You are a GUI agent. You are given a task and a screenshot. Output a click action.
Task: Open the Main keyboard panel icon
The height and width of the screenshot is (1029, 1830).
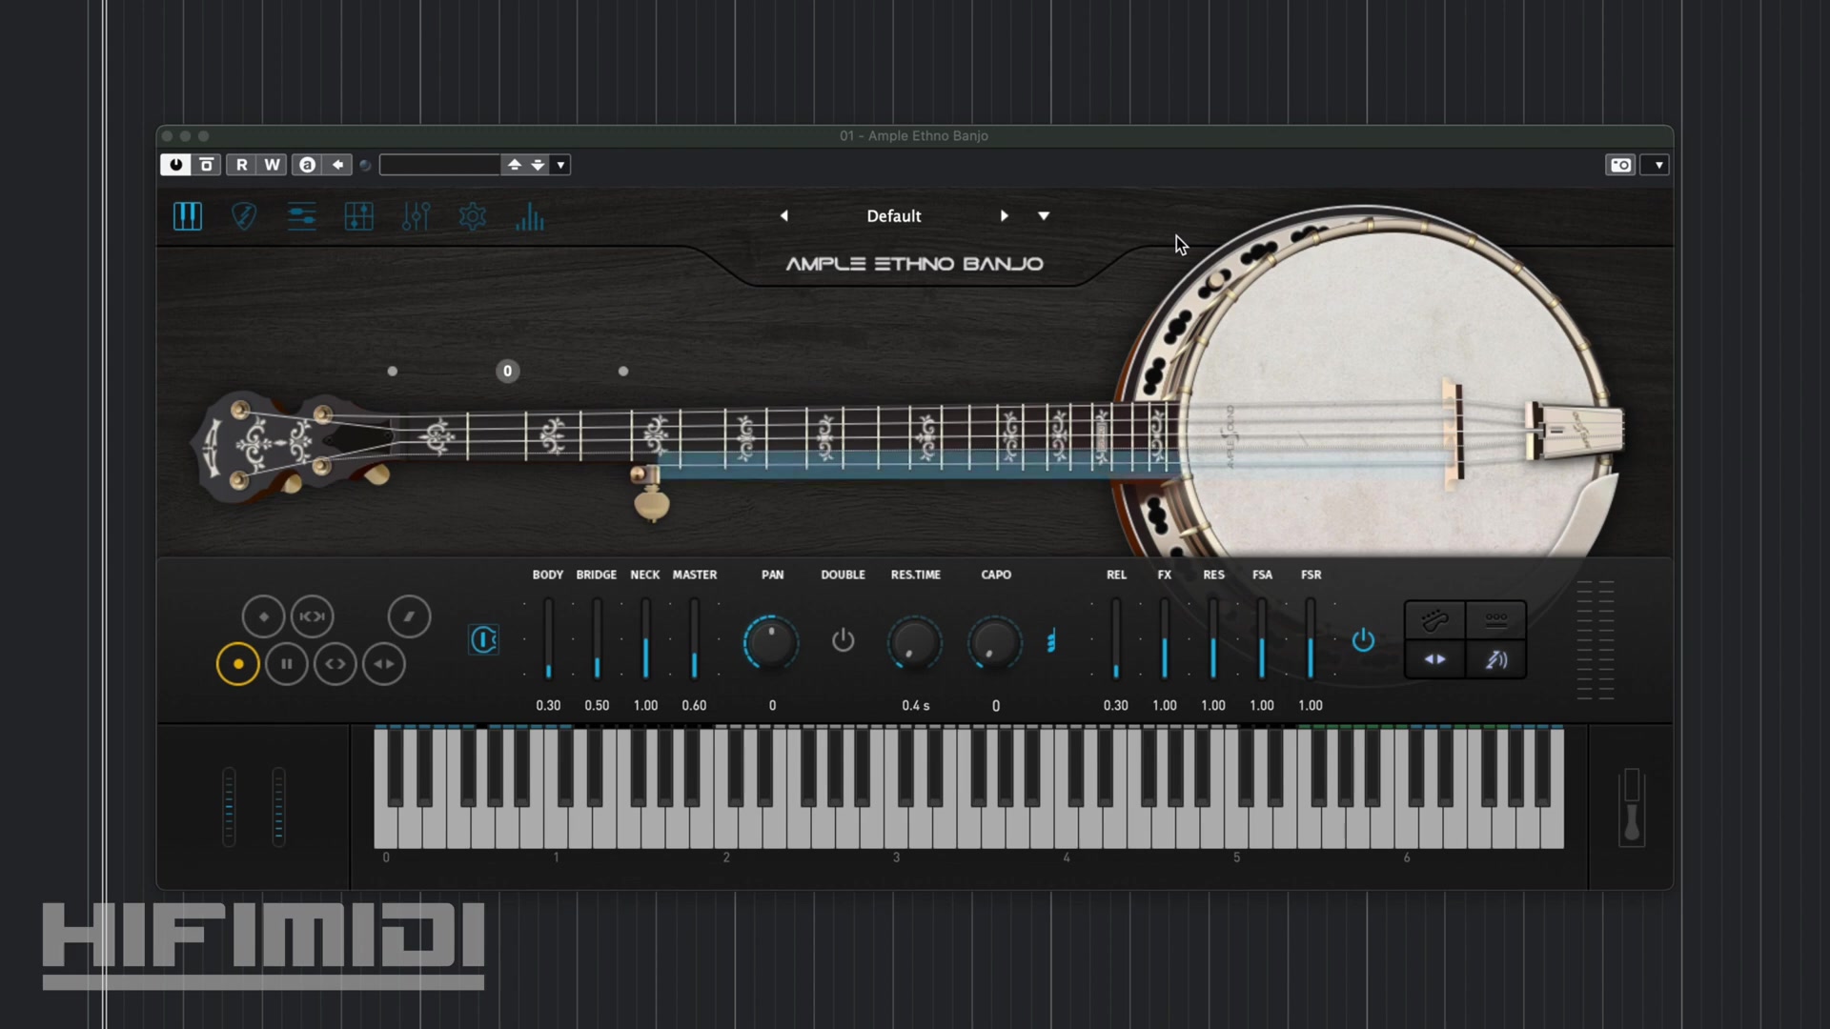(188, 217)
